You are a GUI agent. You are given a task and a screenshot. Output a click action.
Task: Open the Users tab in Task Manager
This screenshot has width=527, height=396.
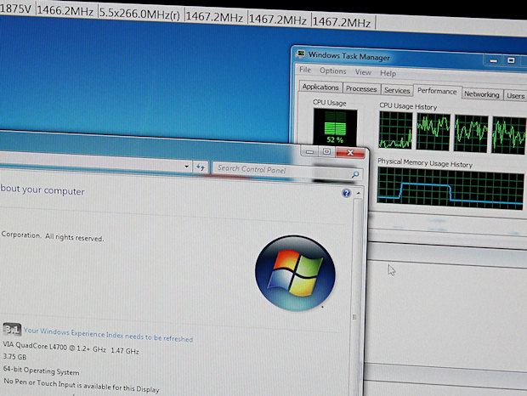[515, 96]
